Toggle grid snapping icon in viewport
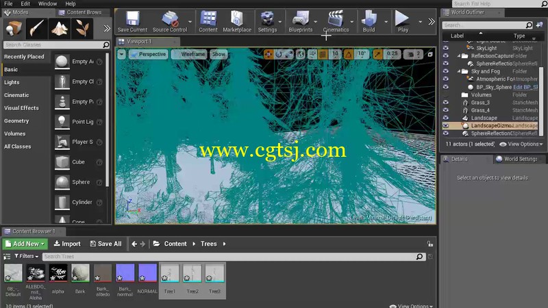 (x=323, y=54)
